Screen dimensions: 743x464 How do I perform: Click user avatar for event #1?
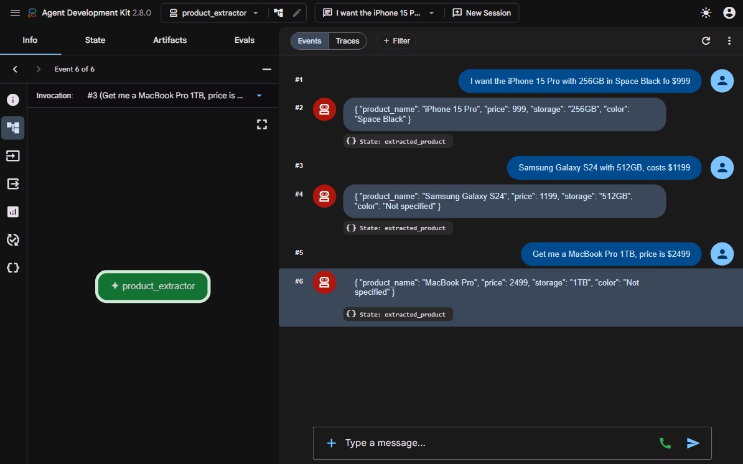722,81
